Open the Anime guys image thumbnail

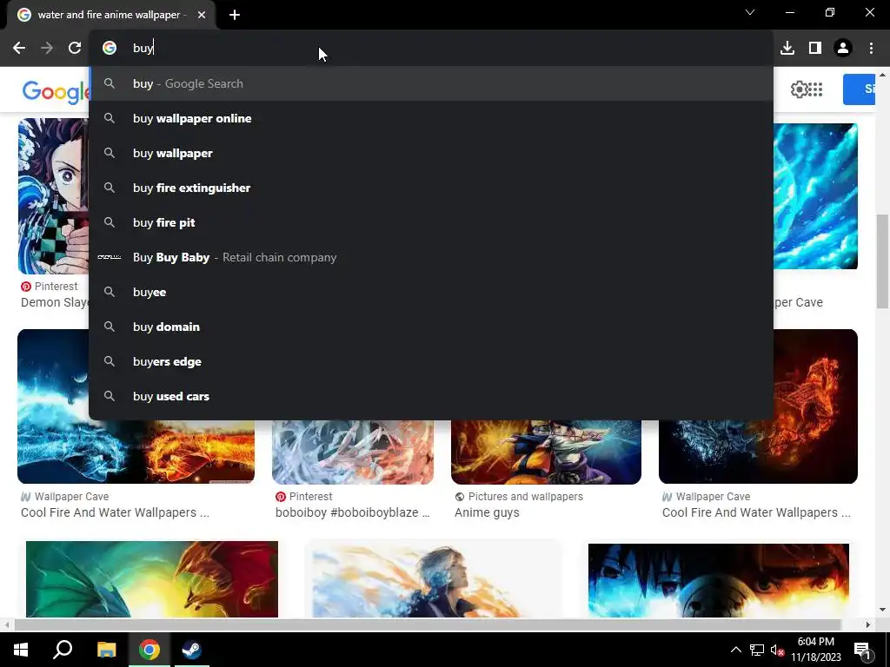tap(546, 452)
